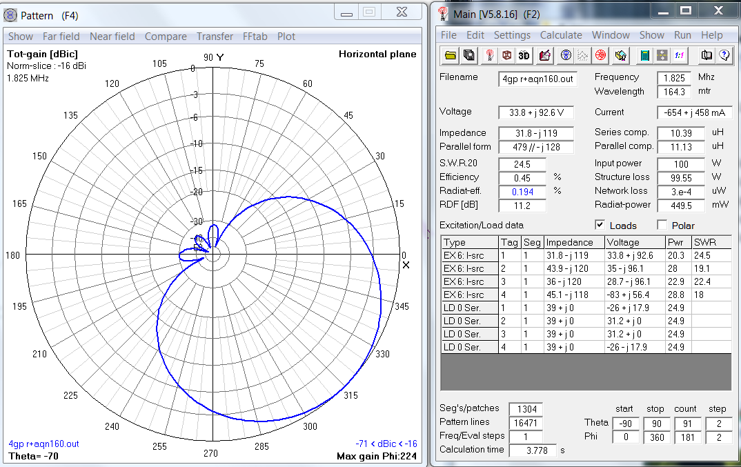Click the Seg's/patches field showing 1304

pos(526,409)
